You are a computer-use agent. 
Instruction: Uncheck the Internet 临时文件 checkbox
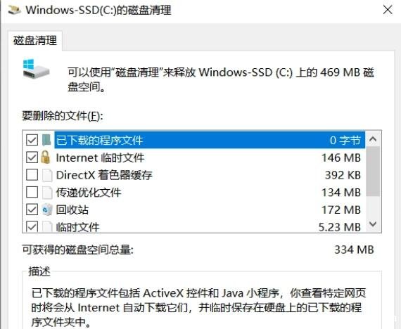32,157
